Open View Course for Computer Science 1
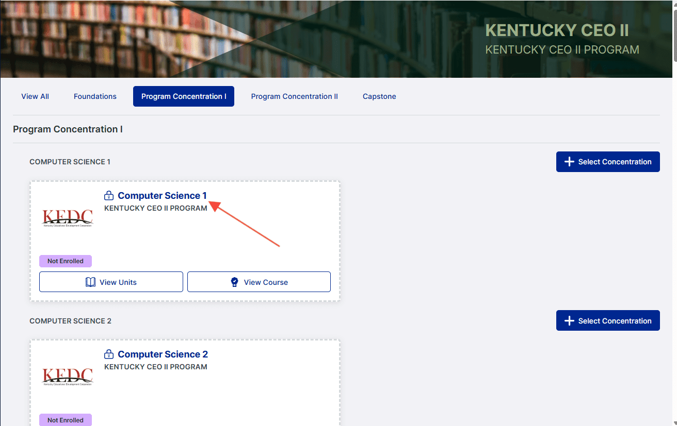This screenshot has width=677, height=426. 259,282
